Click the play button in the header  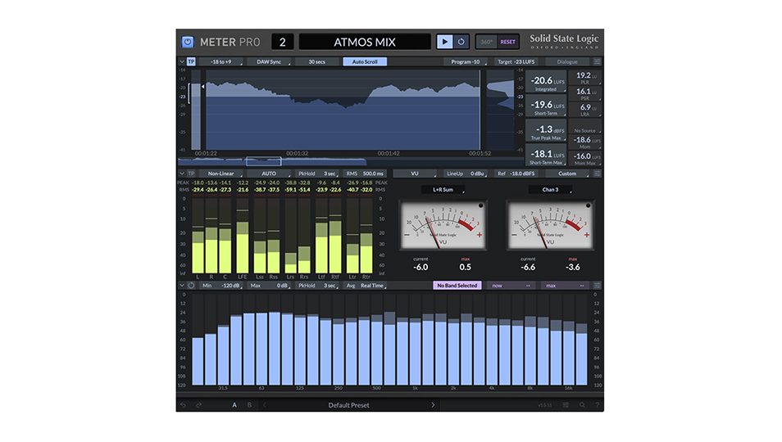point(444,42)
